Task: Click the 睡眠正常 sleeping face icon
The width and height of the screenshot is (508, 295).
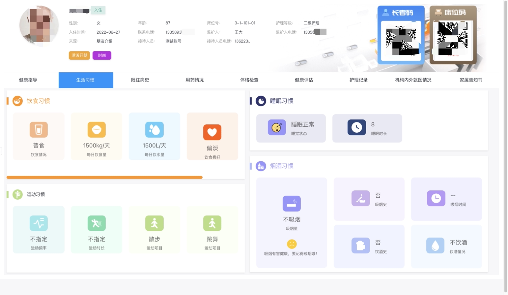Action: [277, 127]
